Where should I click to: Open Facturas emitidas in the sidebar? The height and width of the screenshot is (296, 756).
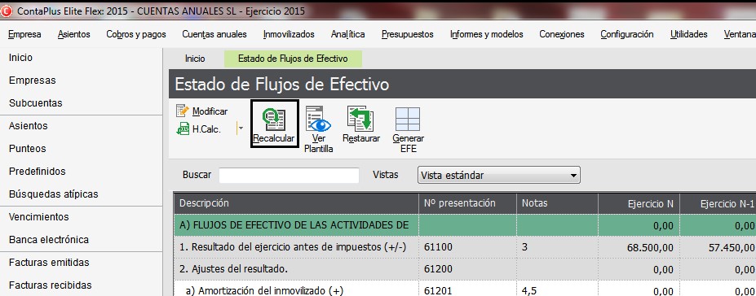coord(49,263)
